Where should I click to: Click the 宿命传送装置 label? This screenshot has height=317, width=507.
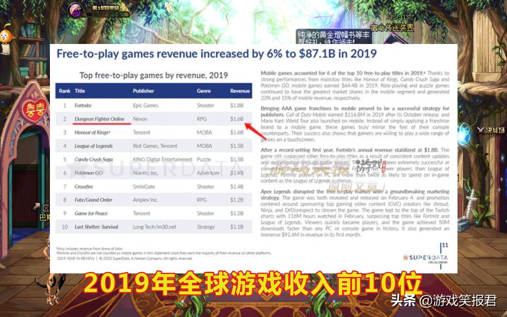point(392,28)
